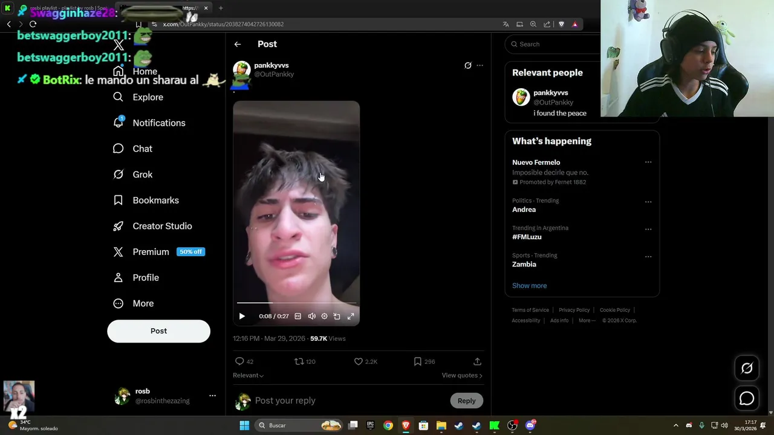Open a new browser tab
Screen dimensions: 774x435
pyautogui.click(x=221, y=8)
